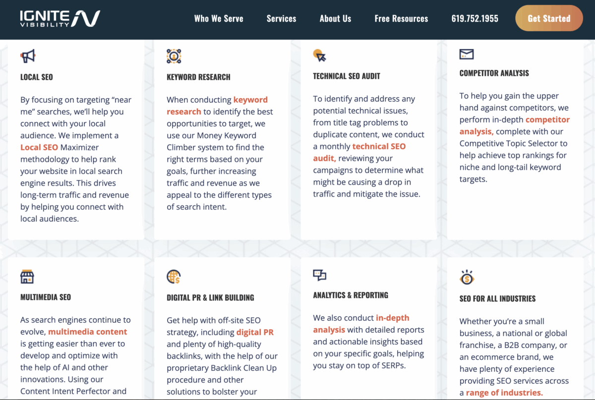Click the Technical SEO Audit cursor icon

320,54
